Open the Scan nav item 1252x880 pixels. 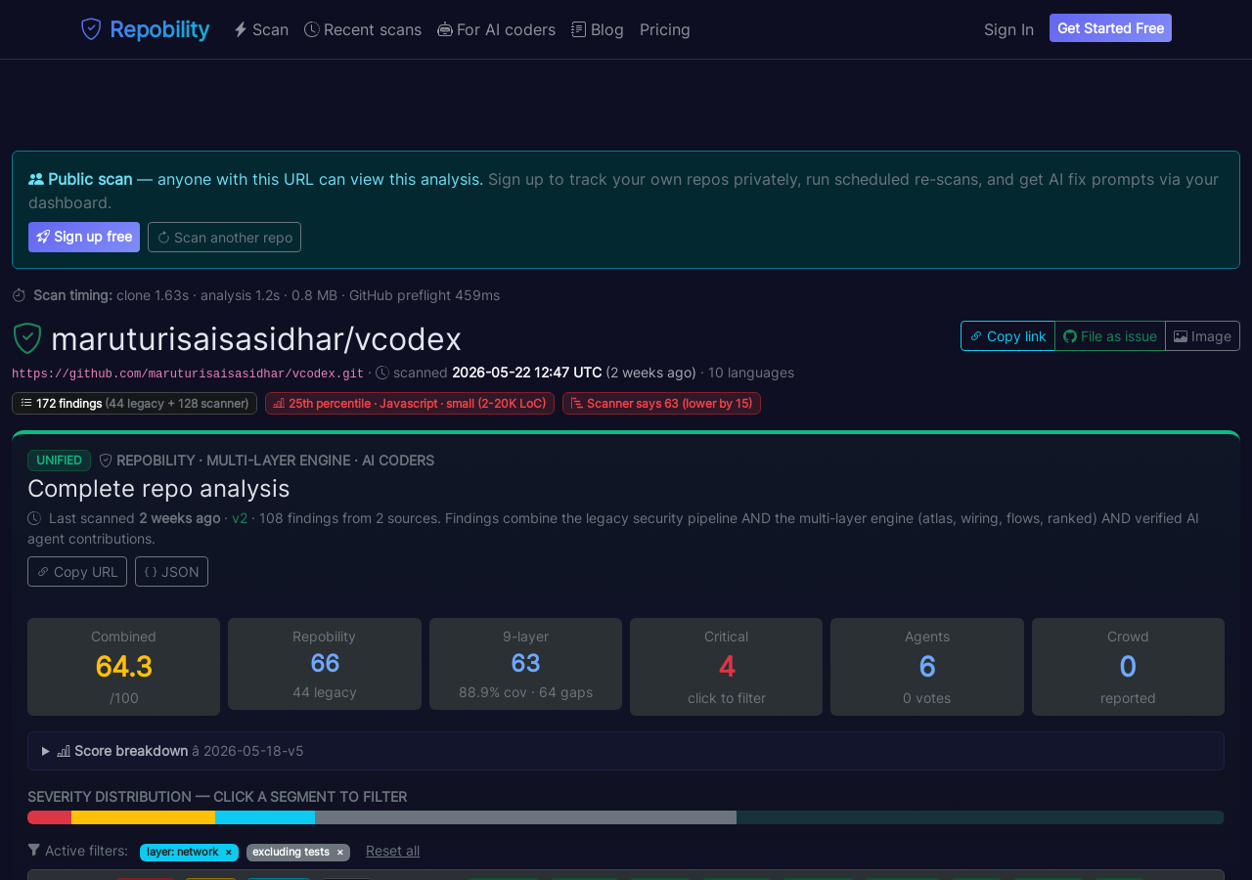point(261,29)
